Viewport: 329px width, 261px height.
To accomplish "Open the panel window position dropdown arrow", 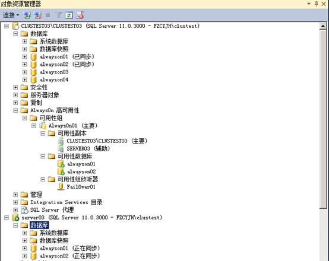I will click(309, 4).
